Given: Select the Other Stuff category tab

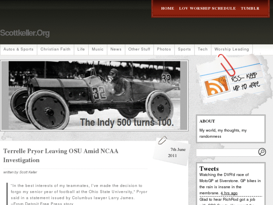Looking at the screenshot, I should pos(139,49).
